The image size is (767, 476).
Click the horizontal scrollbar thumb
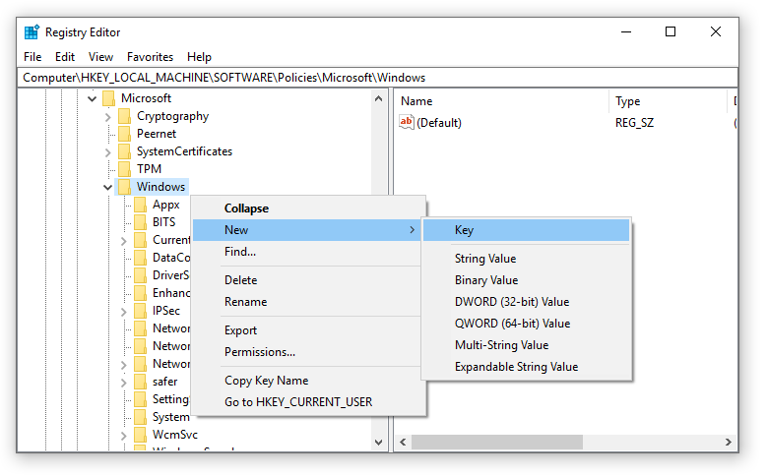(497, 443)
